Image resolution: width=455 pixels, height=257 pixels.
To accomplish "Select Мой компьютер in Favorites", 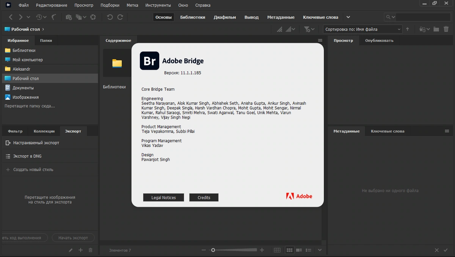I will coord(50,60).
